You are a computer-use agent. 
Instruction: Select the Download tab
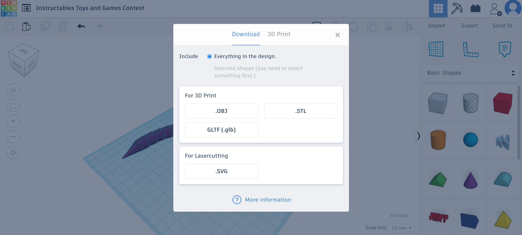(246, 34)
